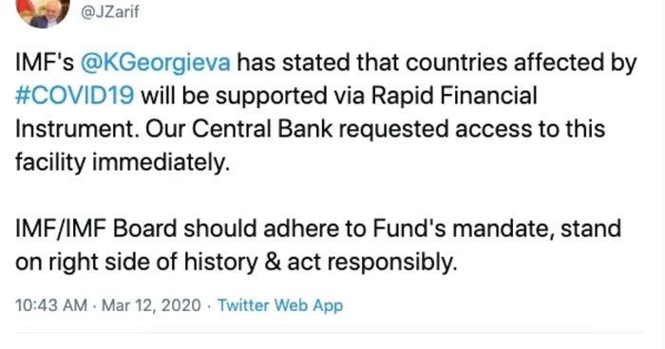Image resolution: width=665 pixels, height=349 pixels.
Task: Open the @KGeorgieva mention
Action: [155, 63]
